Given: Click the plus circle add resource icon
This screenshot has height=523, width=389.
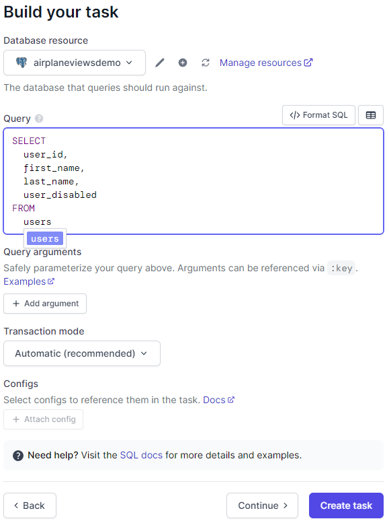Looking at the screenshot, I should [183, 63].
